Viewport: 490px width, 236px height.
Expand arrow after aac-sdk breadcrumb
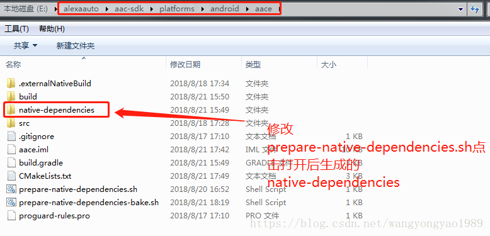click(x=152, y=9)
